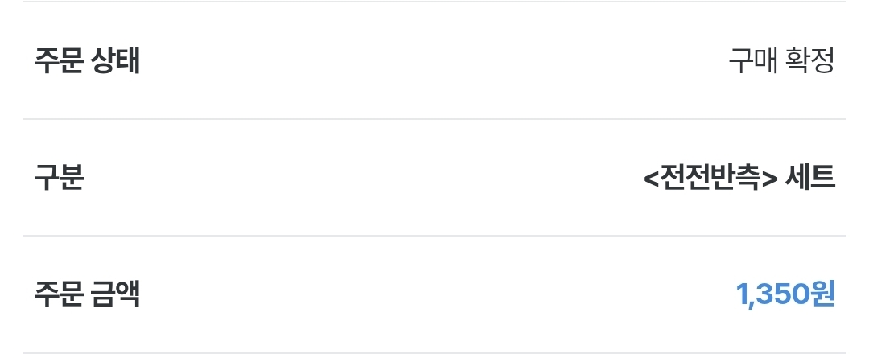Select the 구분 row label
Viewport: 869px width, 358px height.
tap(59, 177)
